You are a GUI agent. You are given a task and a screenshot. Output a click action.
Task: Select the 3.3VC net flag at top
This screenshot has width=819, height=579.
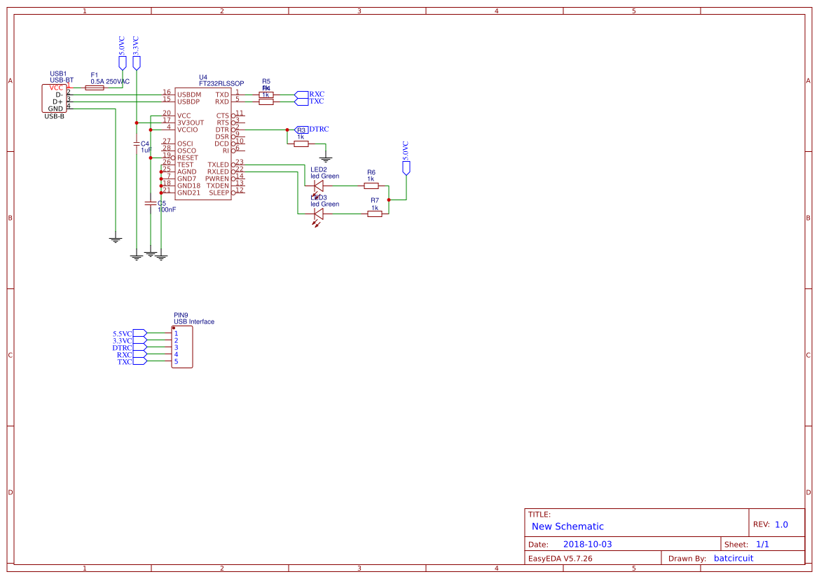136,62
